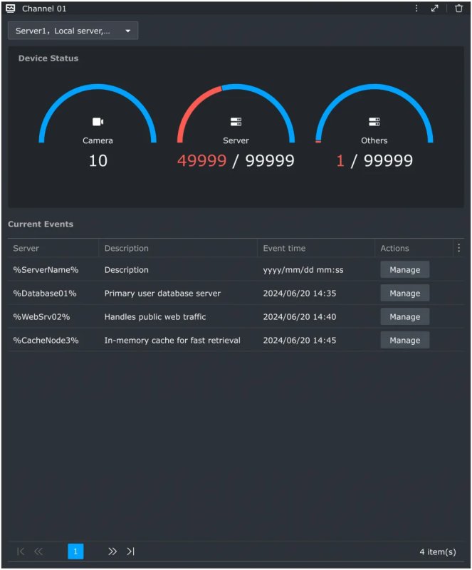The width and height of the screenshot is (472, 570).
Task: Click 'Handles public web traffic' description
Action: (155, 317)
